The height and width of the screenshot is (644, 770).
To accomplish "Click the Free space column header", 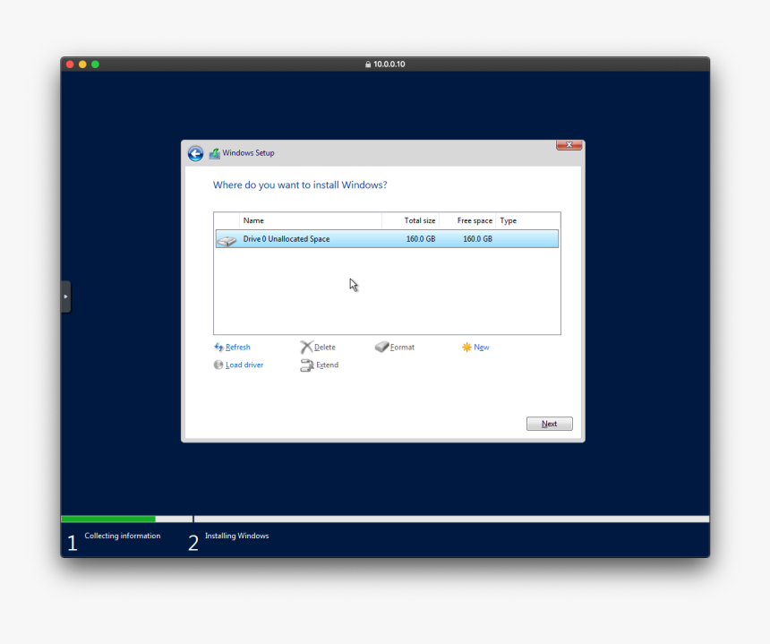I will point(475,220).
